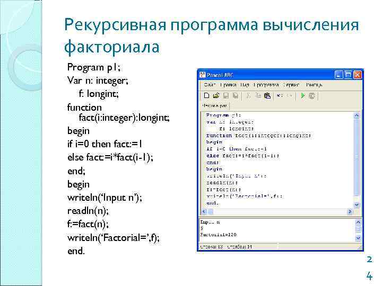Click 'writeln('Factorial=',f);' editor line
The width and height of the screenshot is (382, 286).
pyautogui.click(x=245, y=196)
